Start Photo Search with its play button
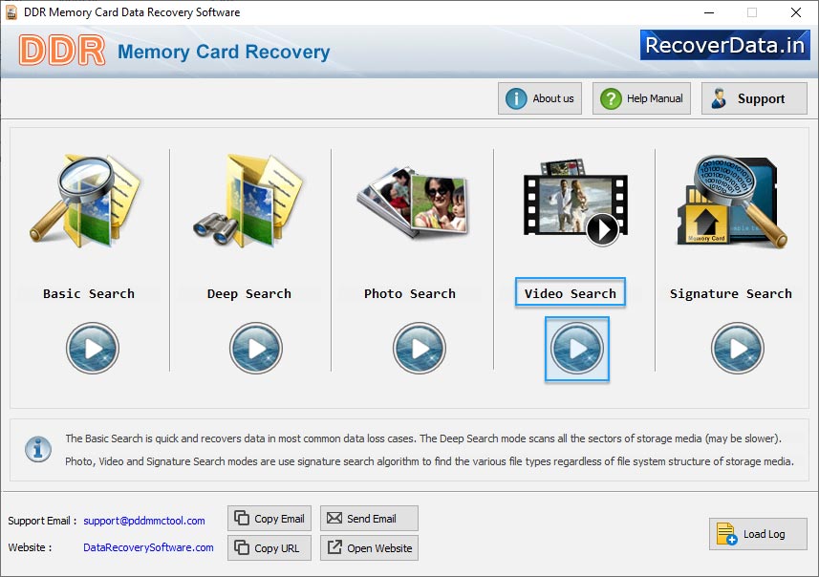 [420, 349]
